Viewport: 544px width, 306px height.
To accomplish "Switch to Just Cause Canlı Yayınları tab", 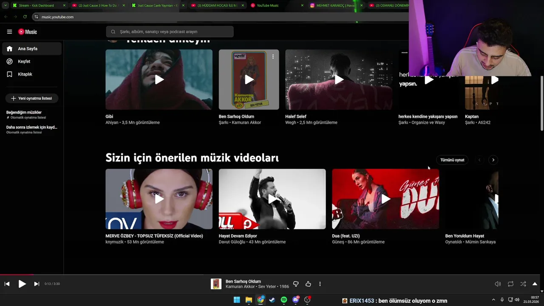I will (158, 6).
